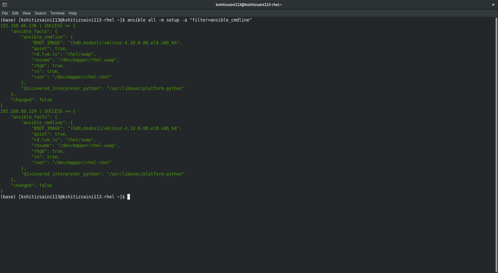498x273 pixels.
Task: Click the first "ansible_cmdline": { line
Action: pos(47,37)
